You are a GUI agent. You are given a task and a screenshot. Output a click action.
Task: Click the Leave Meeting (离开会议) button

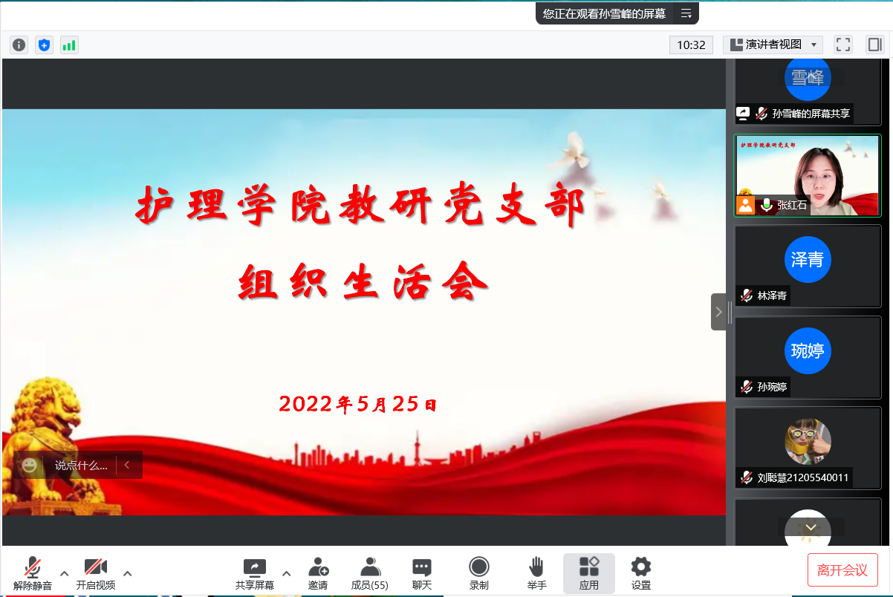pyautogui.click(x=842, y=570)
